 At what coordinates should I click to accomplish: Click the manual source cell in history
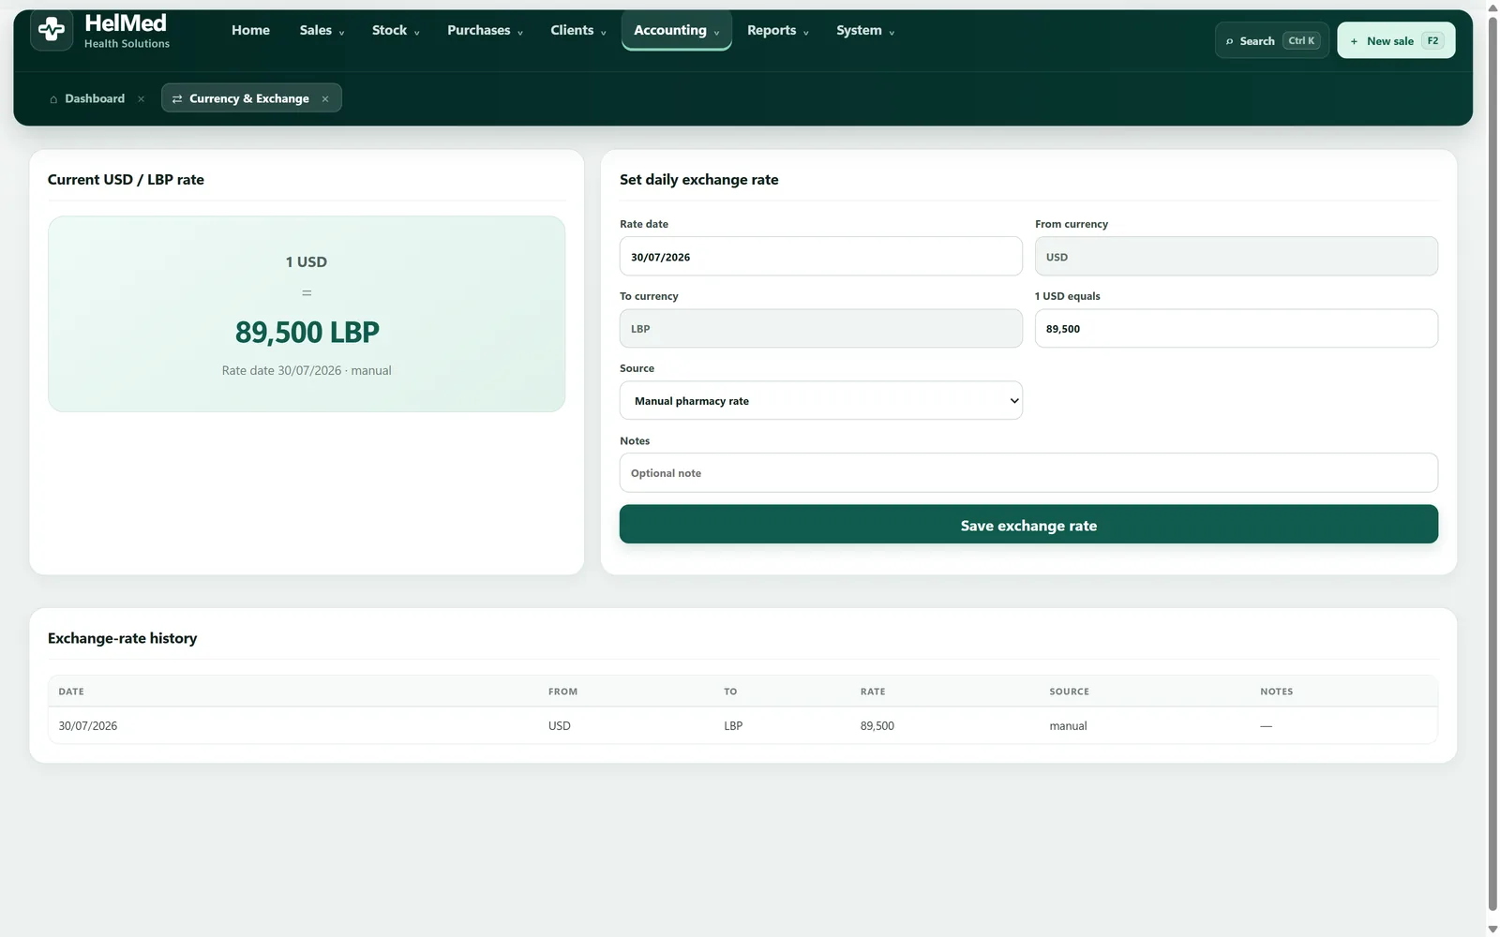click(x=1068, y=726)
